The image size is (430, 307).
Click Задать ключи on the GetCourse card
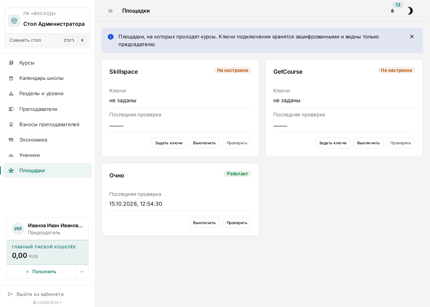[333, 143]
